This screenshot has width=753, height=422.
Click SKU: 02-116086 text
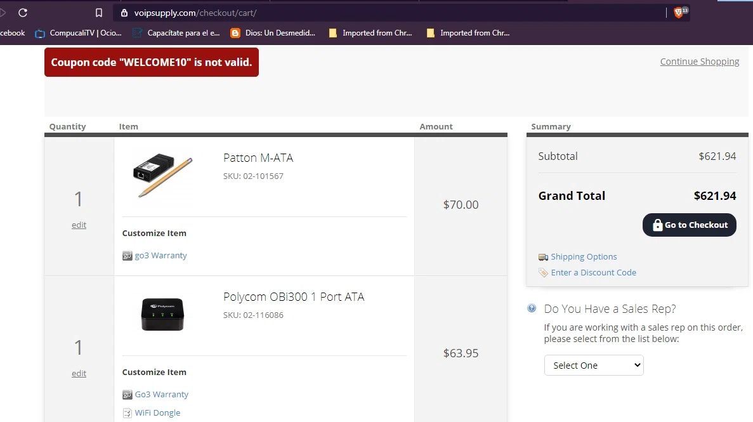tap(253, 315)
